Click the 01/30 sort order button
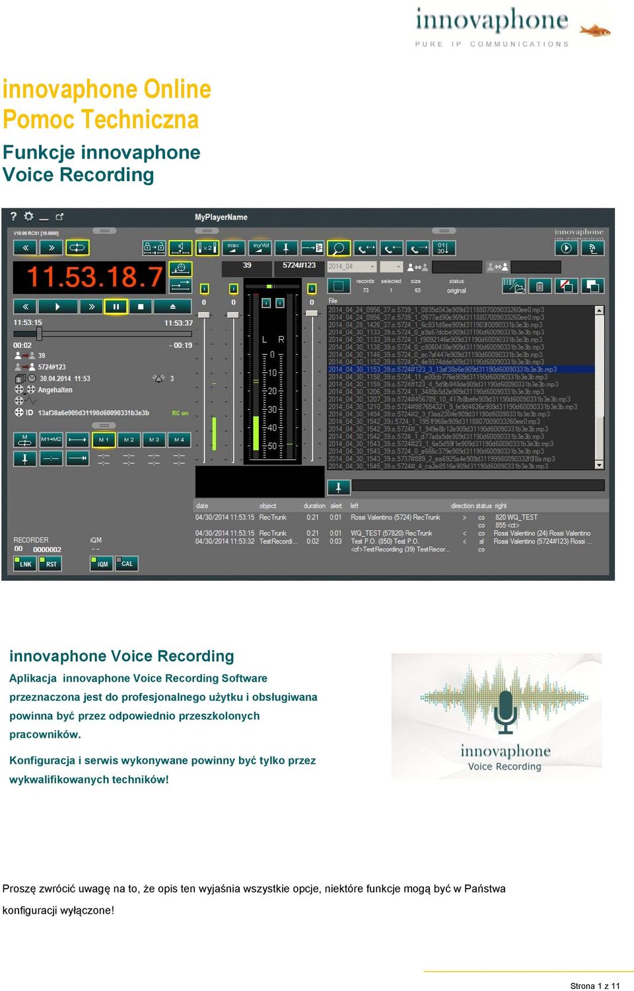This screenshot has width=634, height=991. (444, 248)
